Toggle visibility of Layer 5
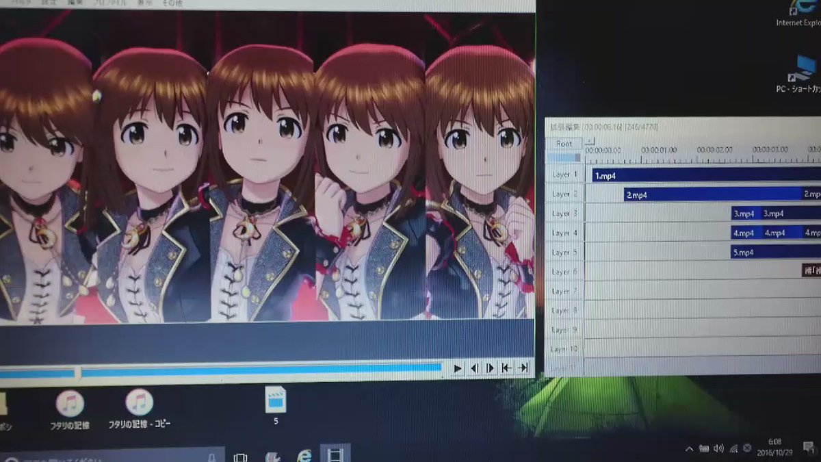821x462 pixels. coord(565,253)
